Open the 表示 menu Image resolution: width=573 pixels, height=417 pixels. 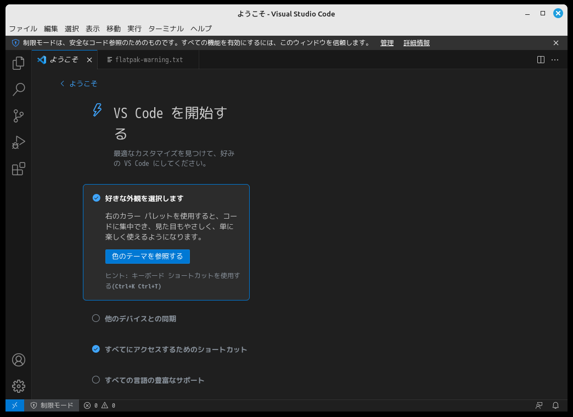pyautogui.click(x=92, y=29)
